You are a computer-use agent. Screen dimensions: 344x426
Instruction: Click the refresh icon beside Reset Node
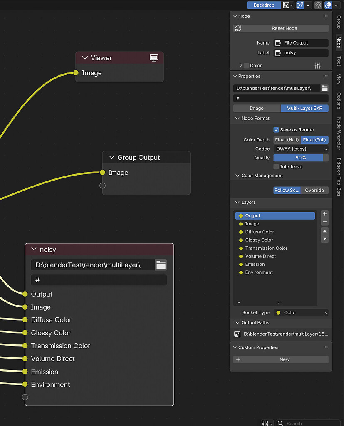coord(238,28)
